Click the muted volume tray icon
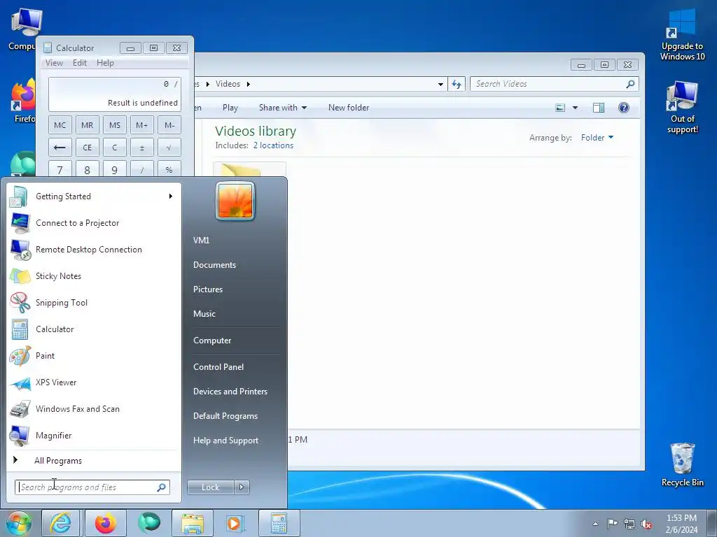This screenshot has height=537, width=717. (646, 524)
